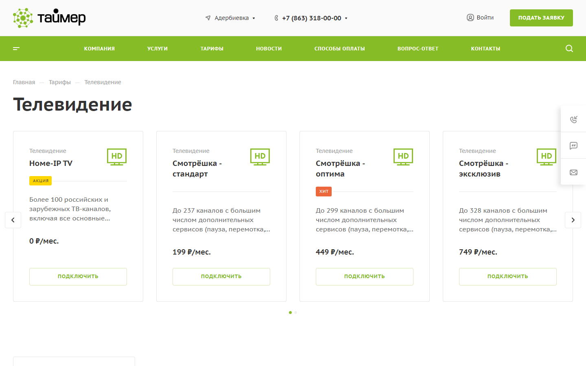This screenshot has height=366, width=586.
Task: Open the hamburger menu icon in the green bar
Action: pos(16,48)
